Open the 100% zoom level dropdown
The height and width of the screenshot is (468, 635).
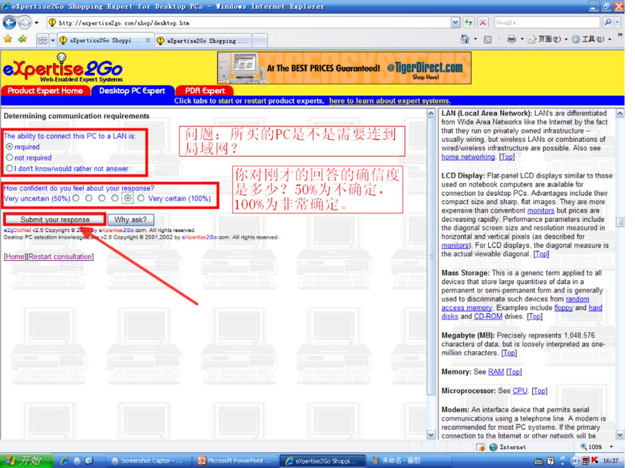610,447
